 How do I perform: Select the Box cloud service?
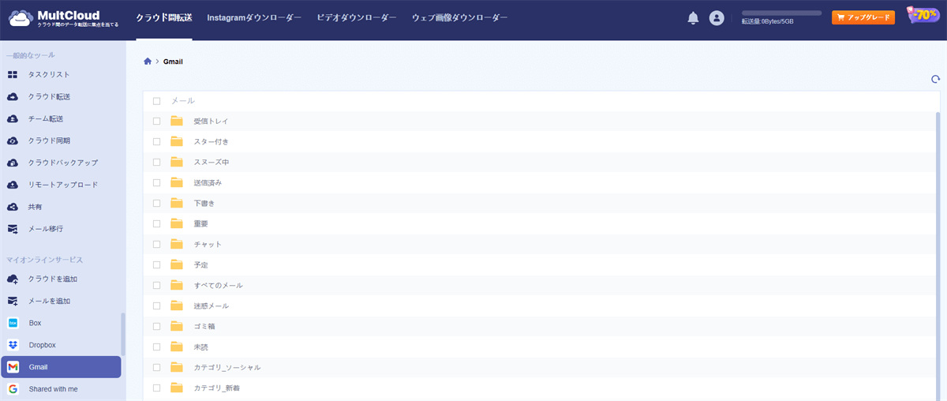coord(61,323)
